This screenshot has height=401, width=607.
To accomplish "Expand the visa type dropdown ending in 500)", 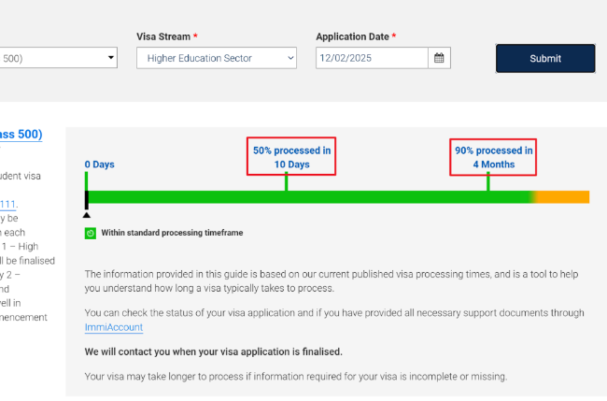I will click(x=60, y=58).
